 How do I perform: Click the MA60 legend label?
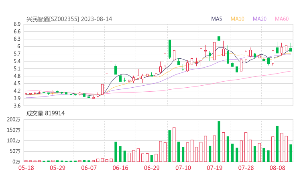point(282,19)
